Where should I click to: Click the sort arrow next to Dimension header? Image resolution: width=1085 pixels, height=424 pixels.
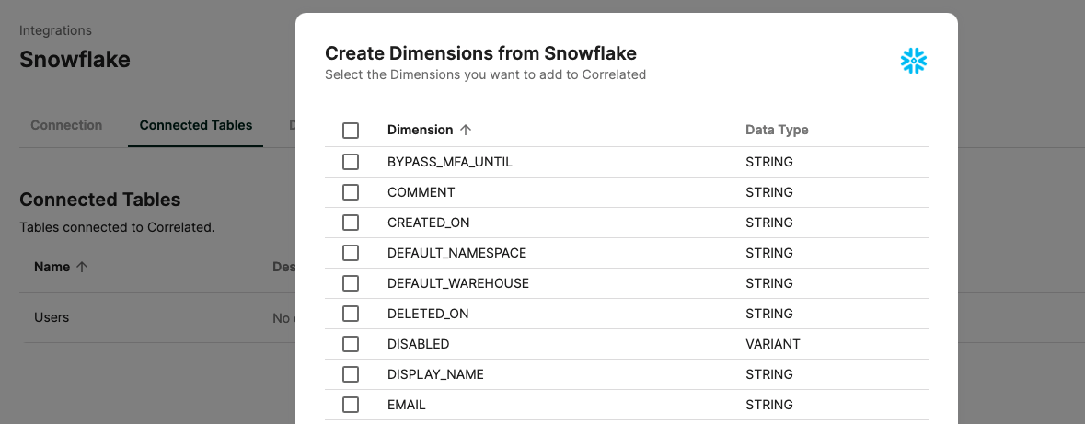pyautogui.click(x=466, y=130)
